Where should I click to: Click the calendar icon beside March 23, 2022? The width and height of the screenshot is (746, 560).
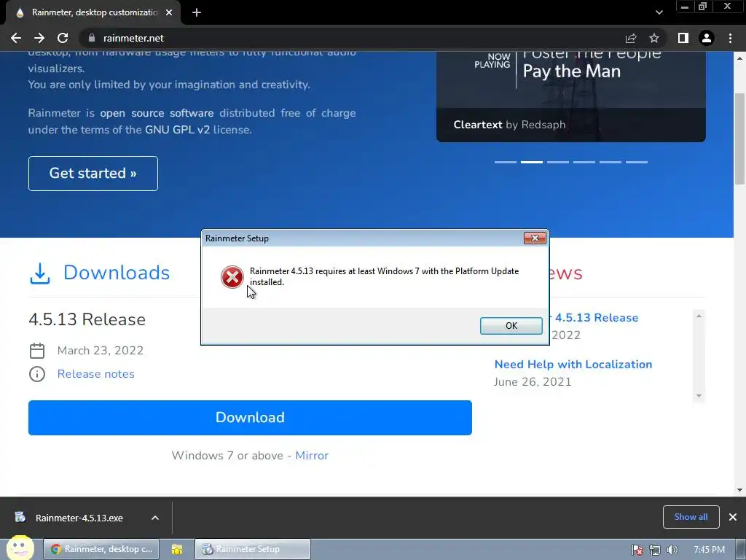coord(37,351)
